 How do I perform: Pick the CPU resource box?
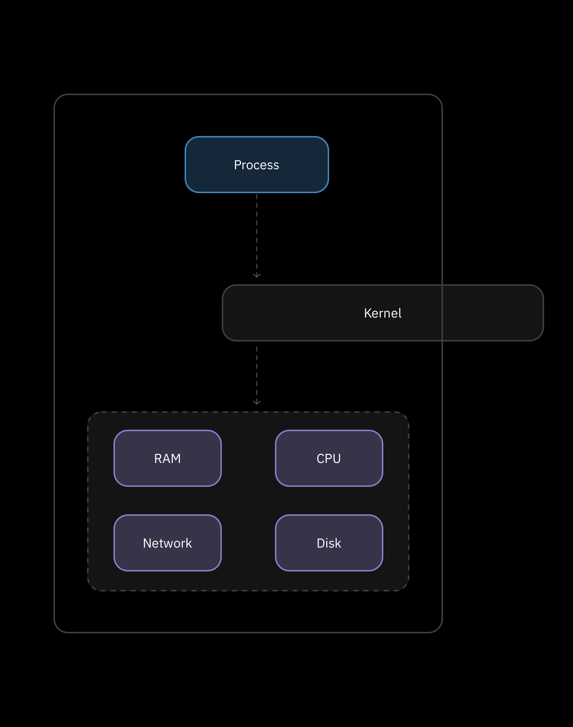(329, 458)
